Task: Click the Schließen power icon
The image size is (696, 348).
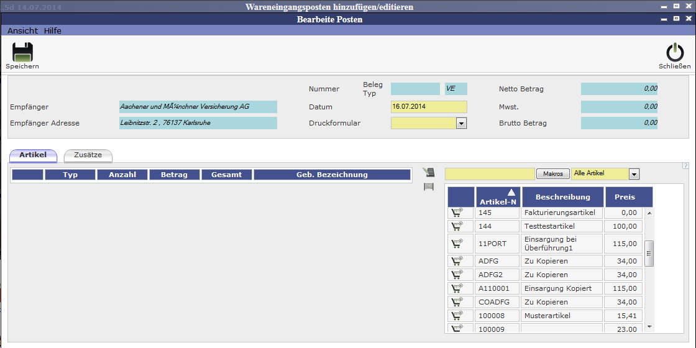Action: click(674, 52)
